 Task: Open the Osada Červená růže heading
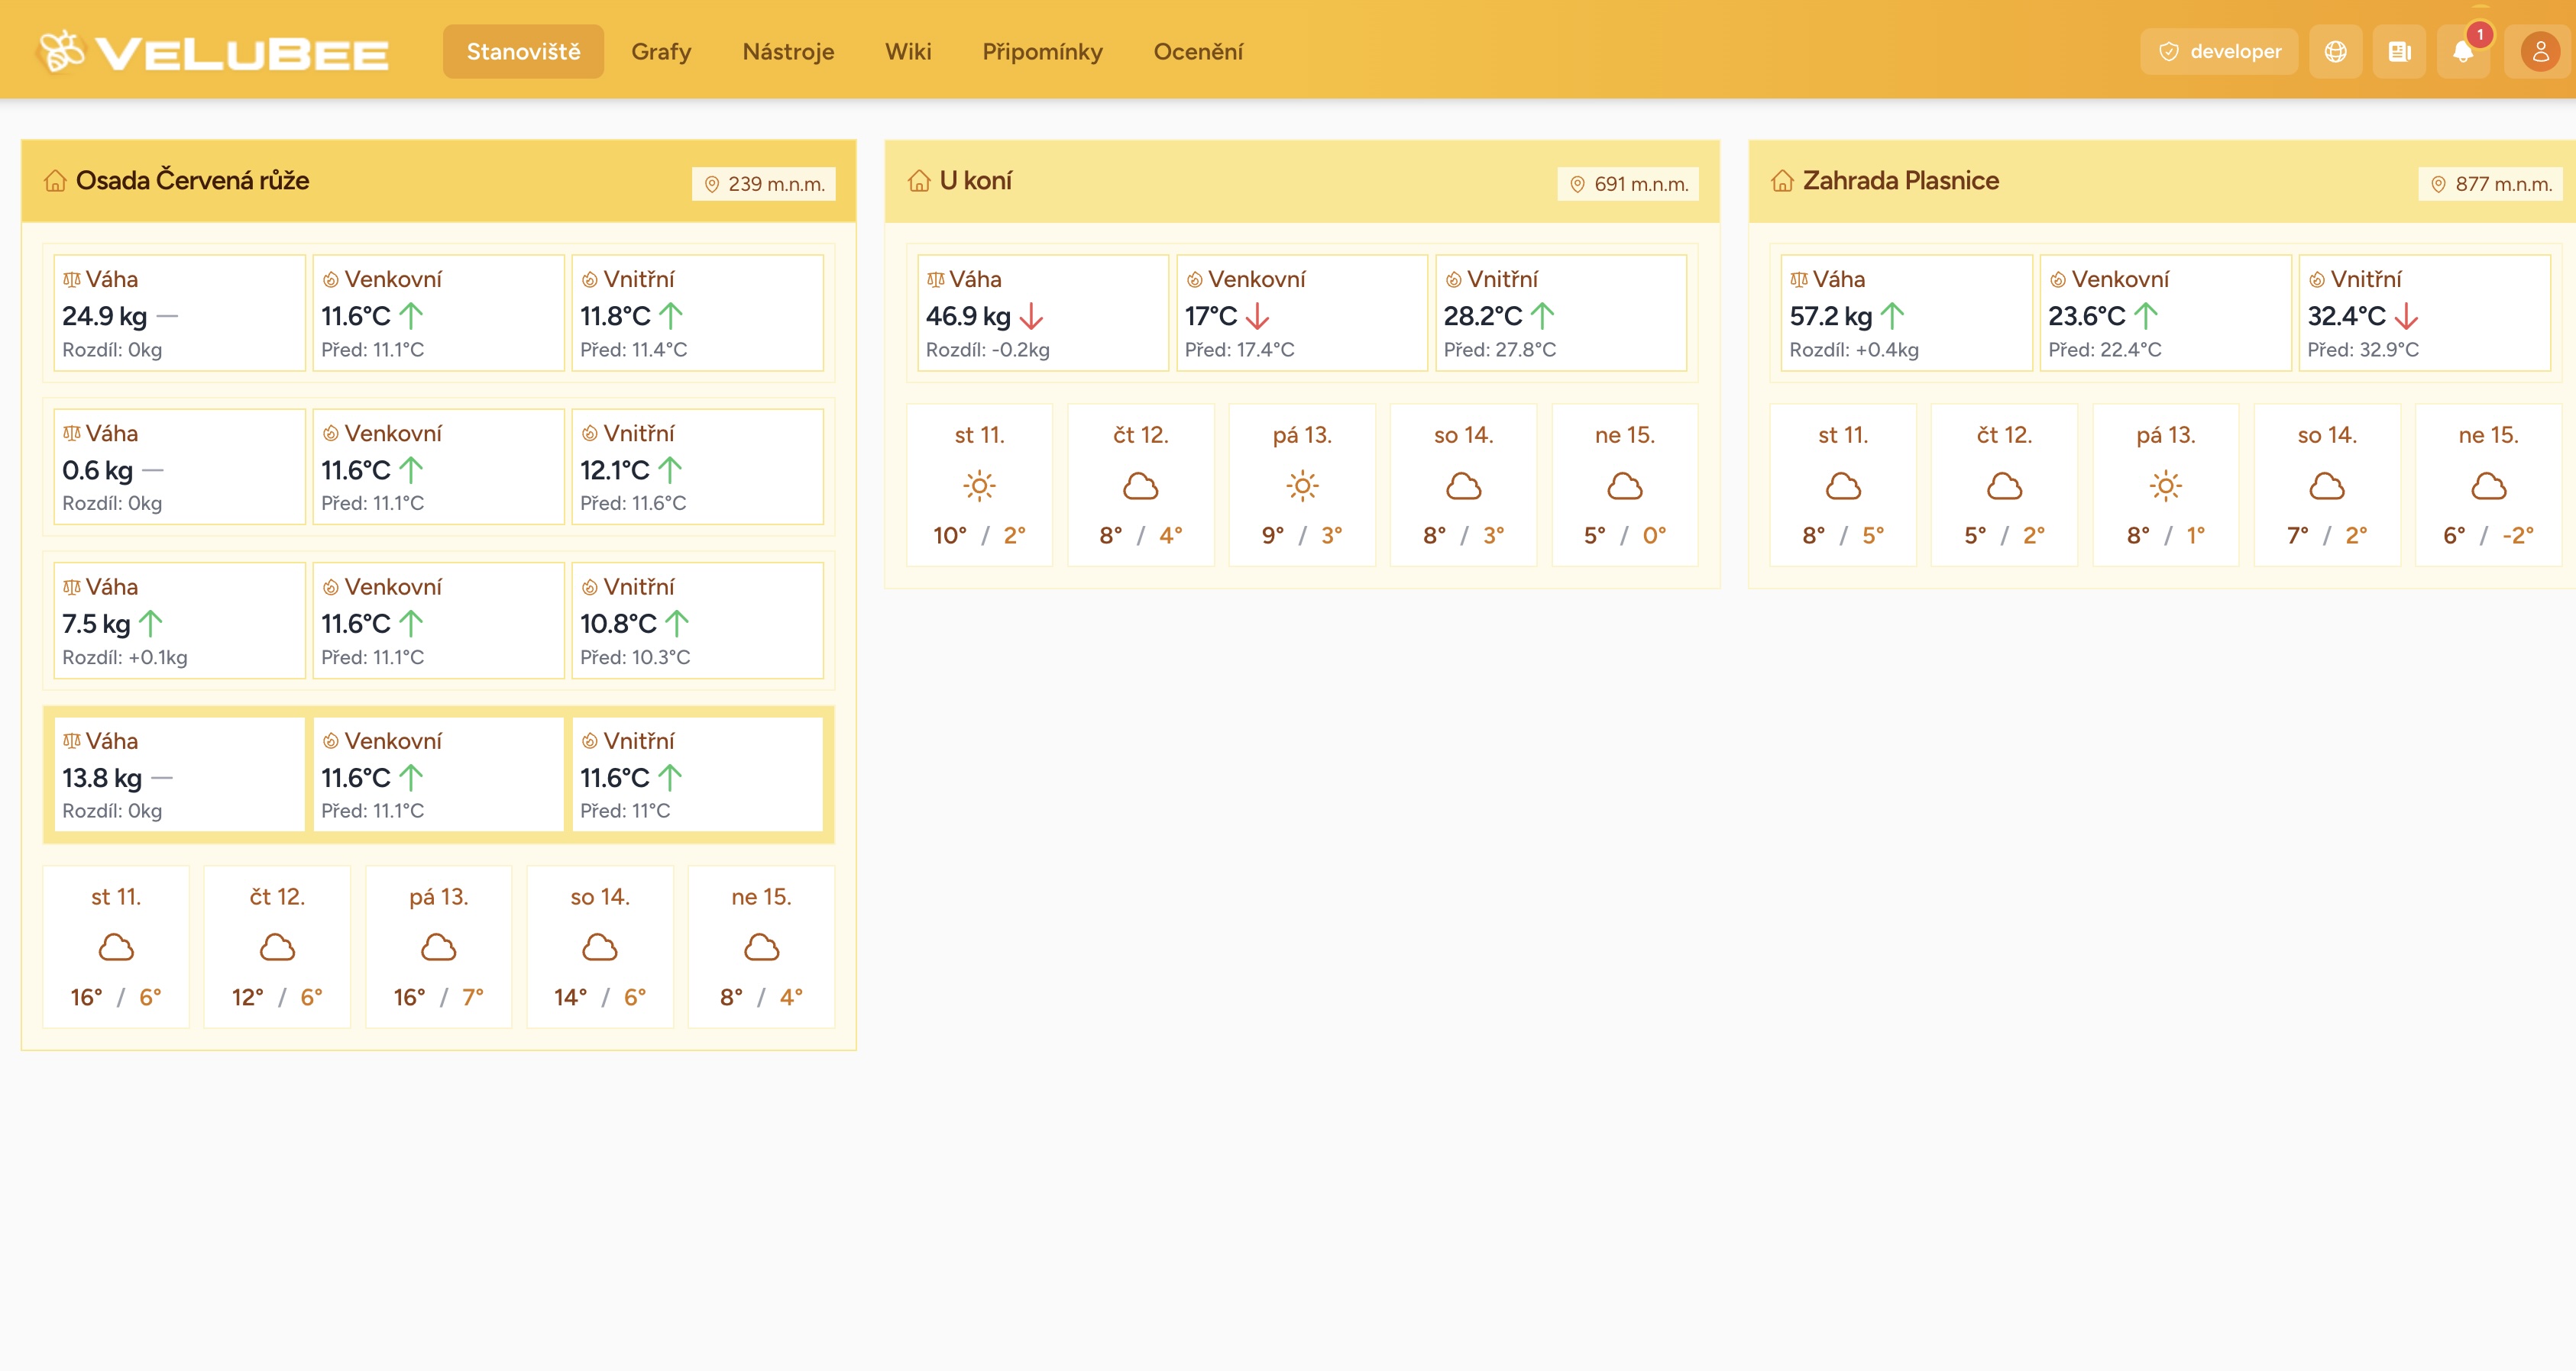(192, 181)
